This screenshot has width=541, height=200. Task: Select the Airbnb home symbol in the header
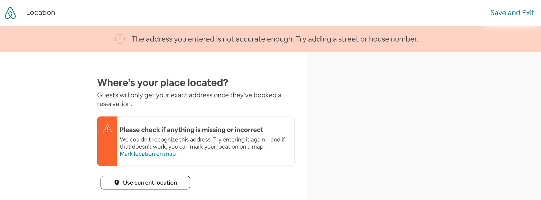10,12
